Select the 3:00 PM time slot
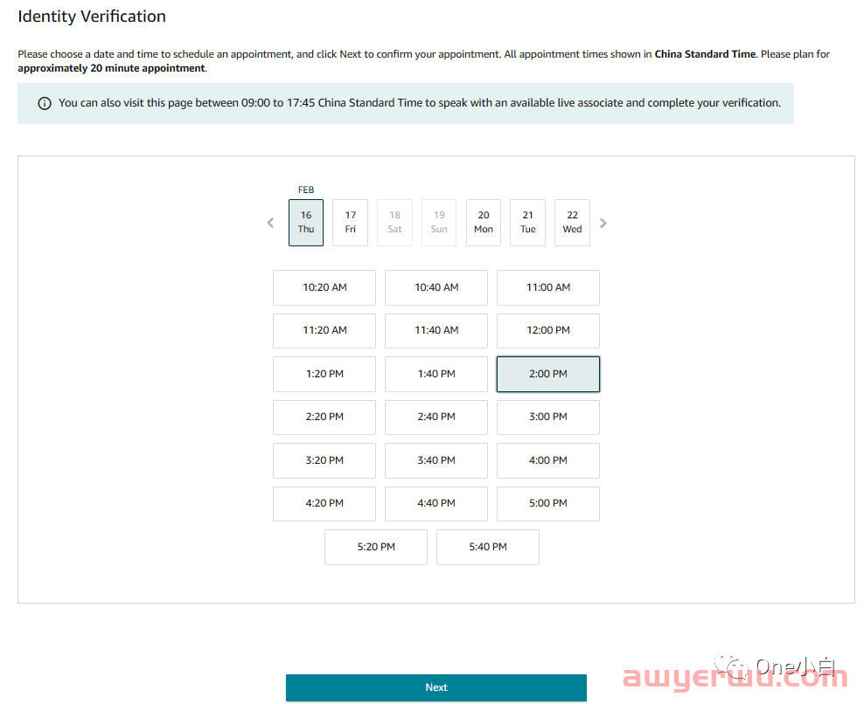The height and width of the screenshot is (704, 864). (548, 418)
